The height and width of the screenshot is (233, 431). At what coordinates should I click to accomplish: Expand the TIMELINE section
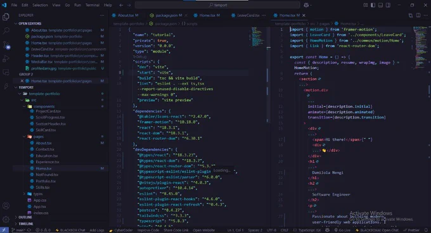(x=25, y=224)
